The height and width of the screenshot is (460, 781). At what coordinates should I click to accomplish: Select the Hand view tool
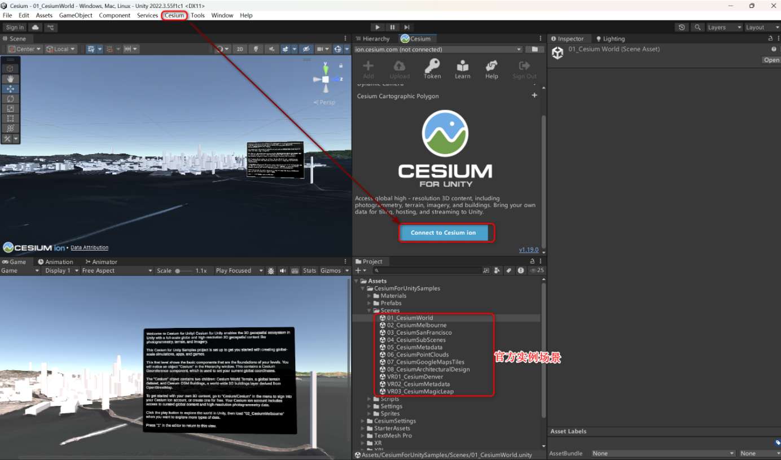click(x=10, y=78)
